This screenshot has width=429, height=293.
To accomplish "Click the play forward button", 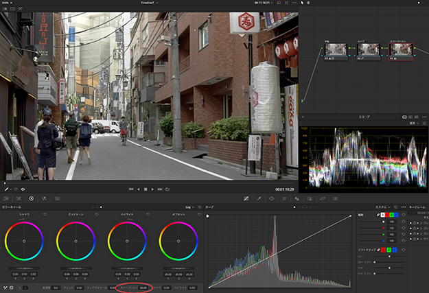I will [153, 189].
